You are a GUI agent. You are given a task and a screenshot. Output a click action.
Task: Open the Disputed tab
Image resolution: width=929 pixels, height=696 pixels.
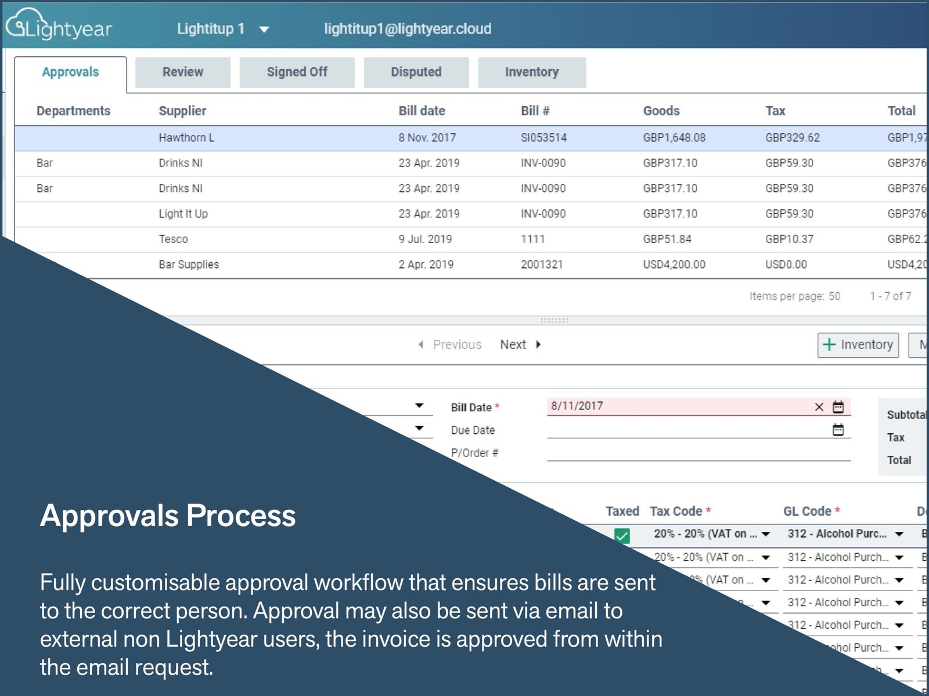pos(416,72)
